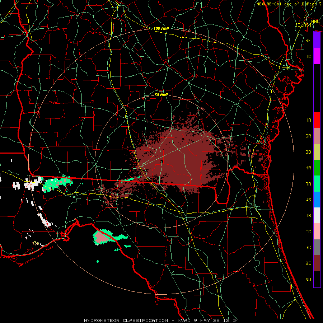
Task: Click the HR legend label
Action: point(308,168)
